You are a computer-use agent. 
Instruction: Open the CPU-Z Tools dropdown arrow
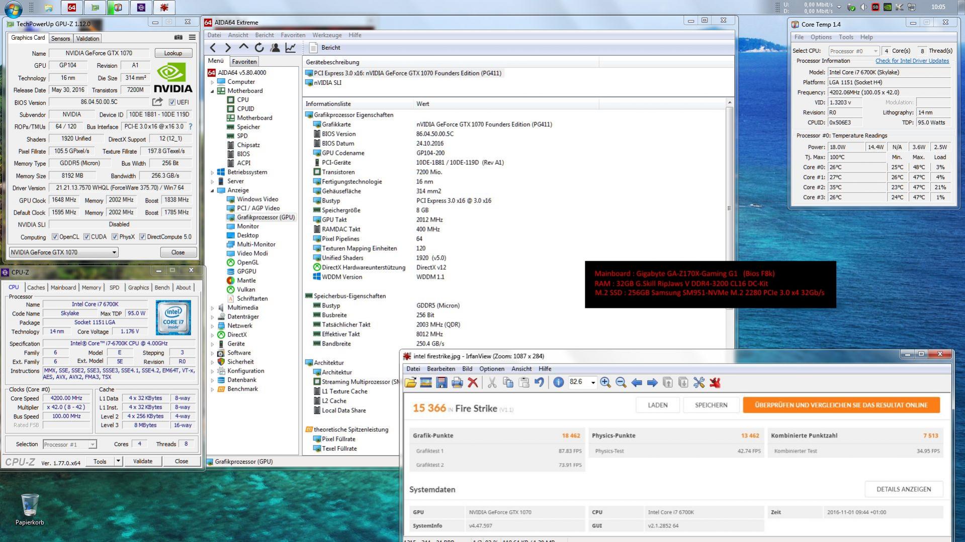click(x=118, y=461)
